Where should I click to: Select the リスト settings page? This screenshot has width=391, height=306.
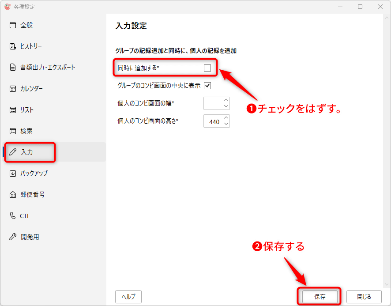(x=53, y=110)
